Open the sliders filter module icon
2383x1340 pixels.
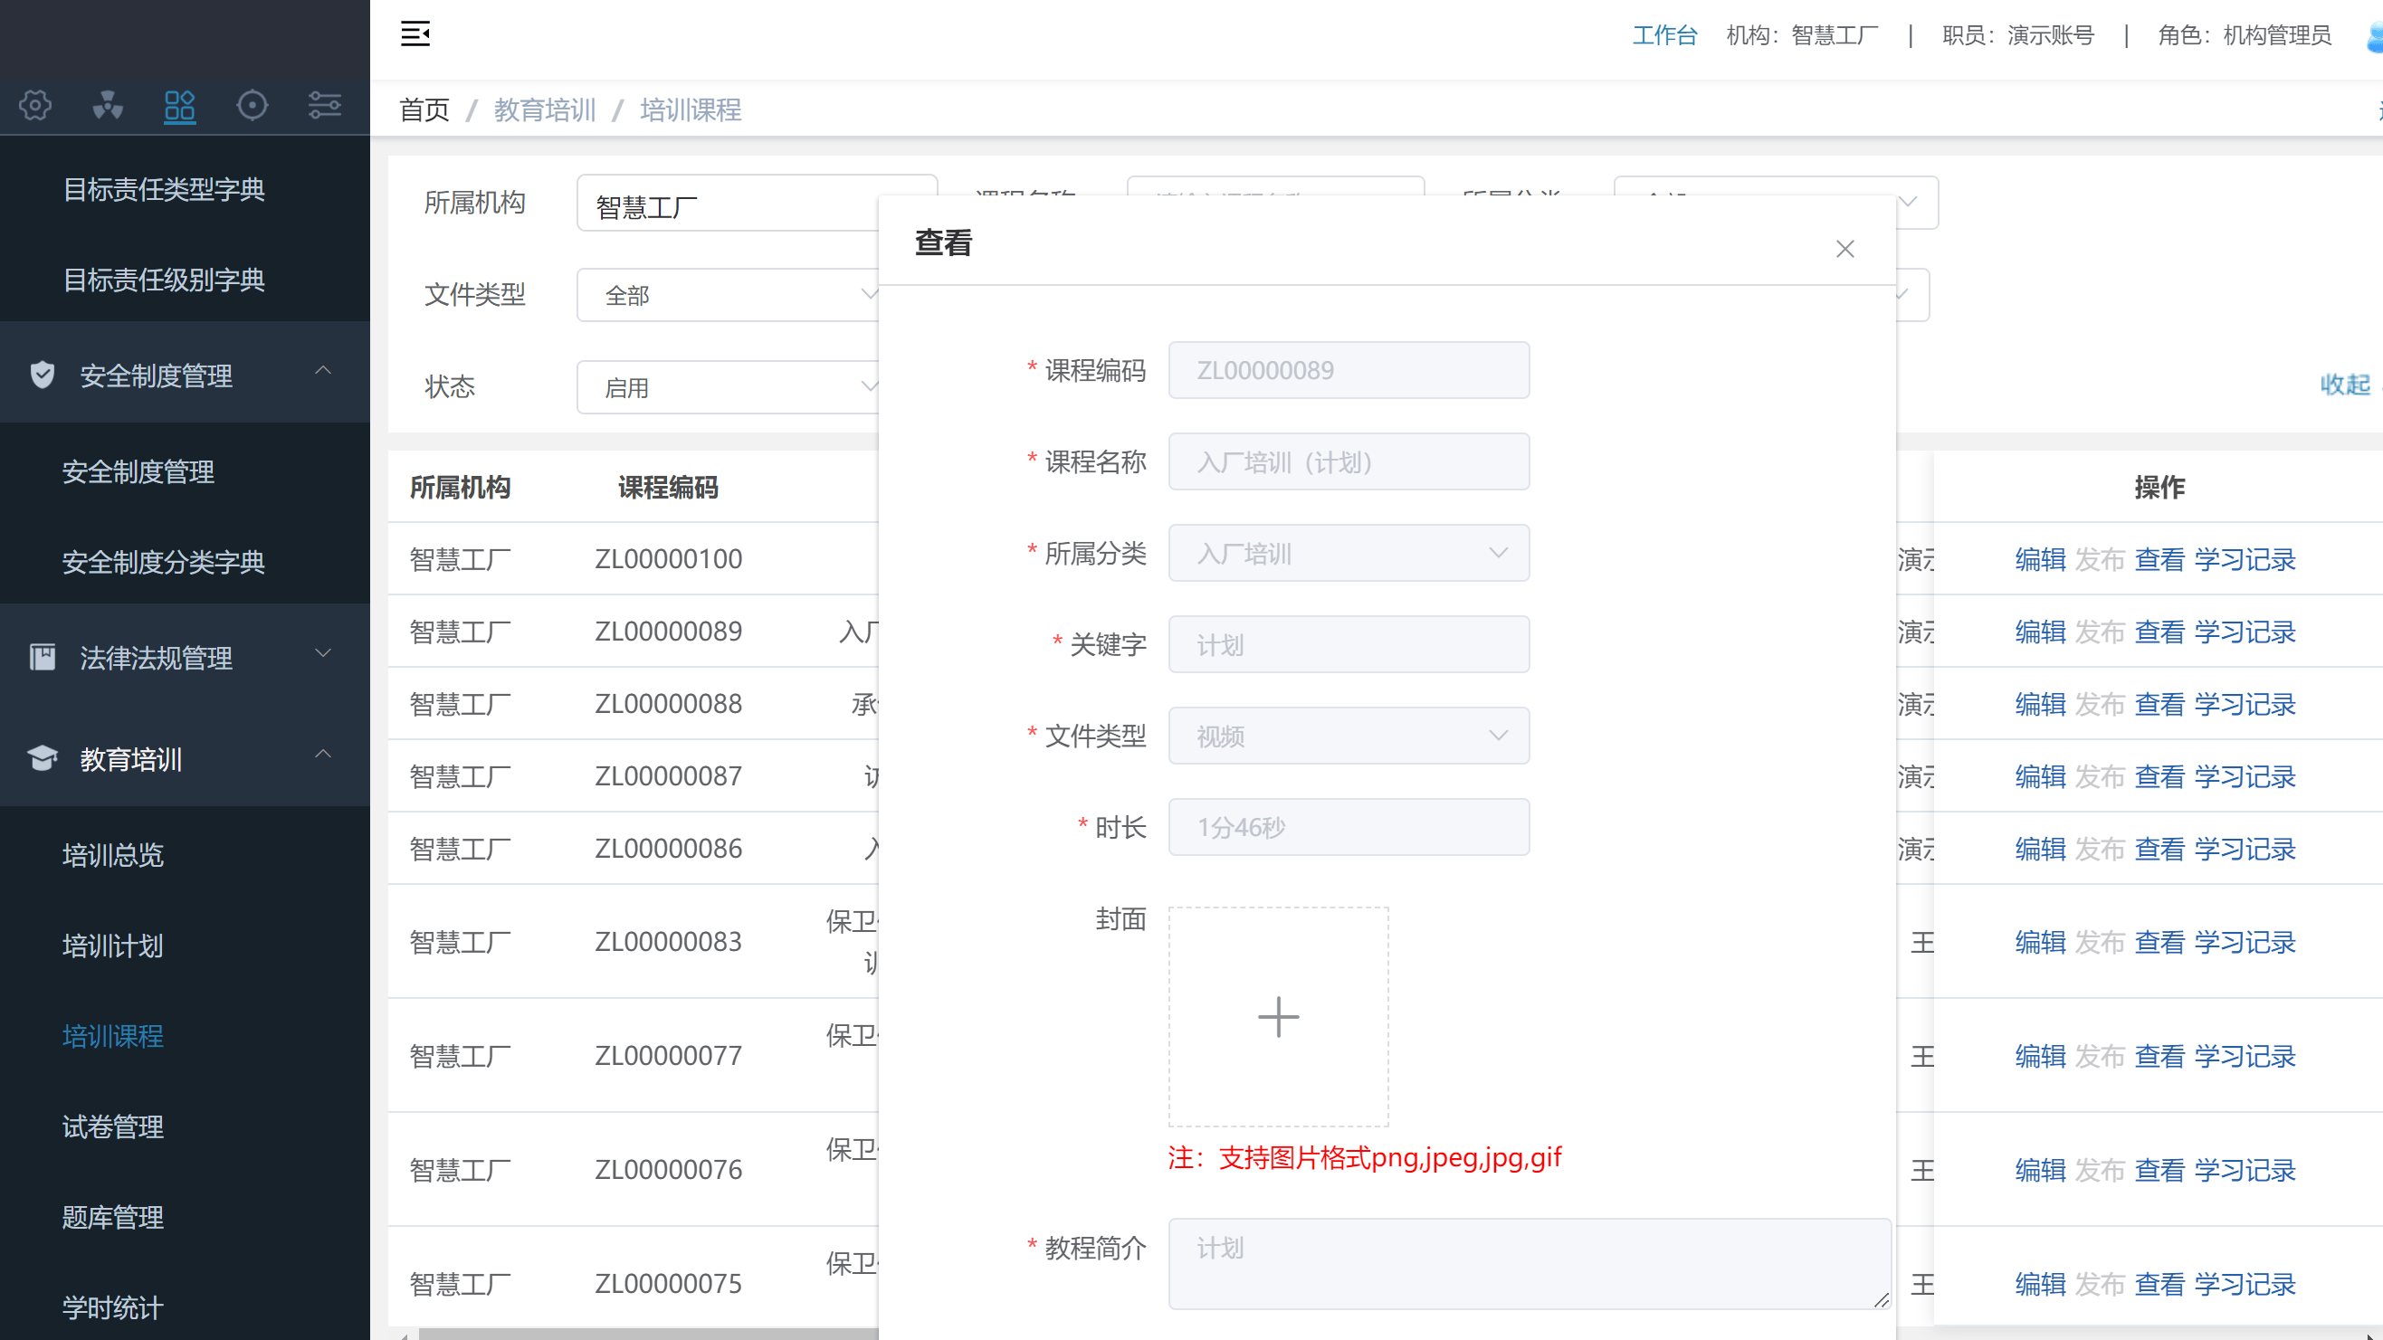pos(324,106)
